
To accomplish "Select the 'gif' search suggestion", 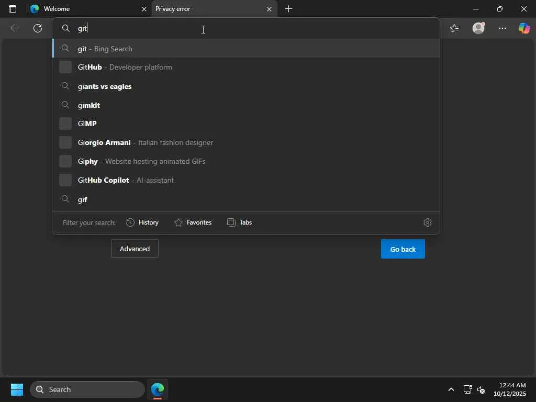I will tap(246, 199).
